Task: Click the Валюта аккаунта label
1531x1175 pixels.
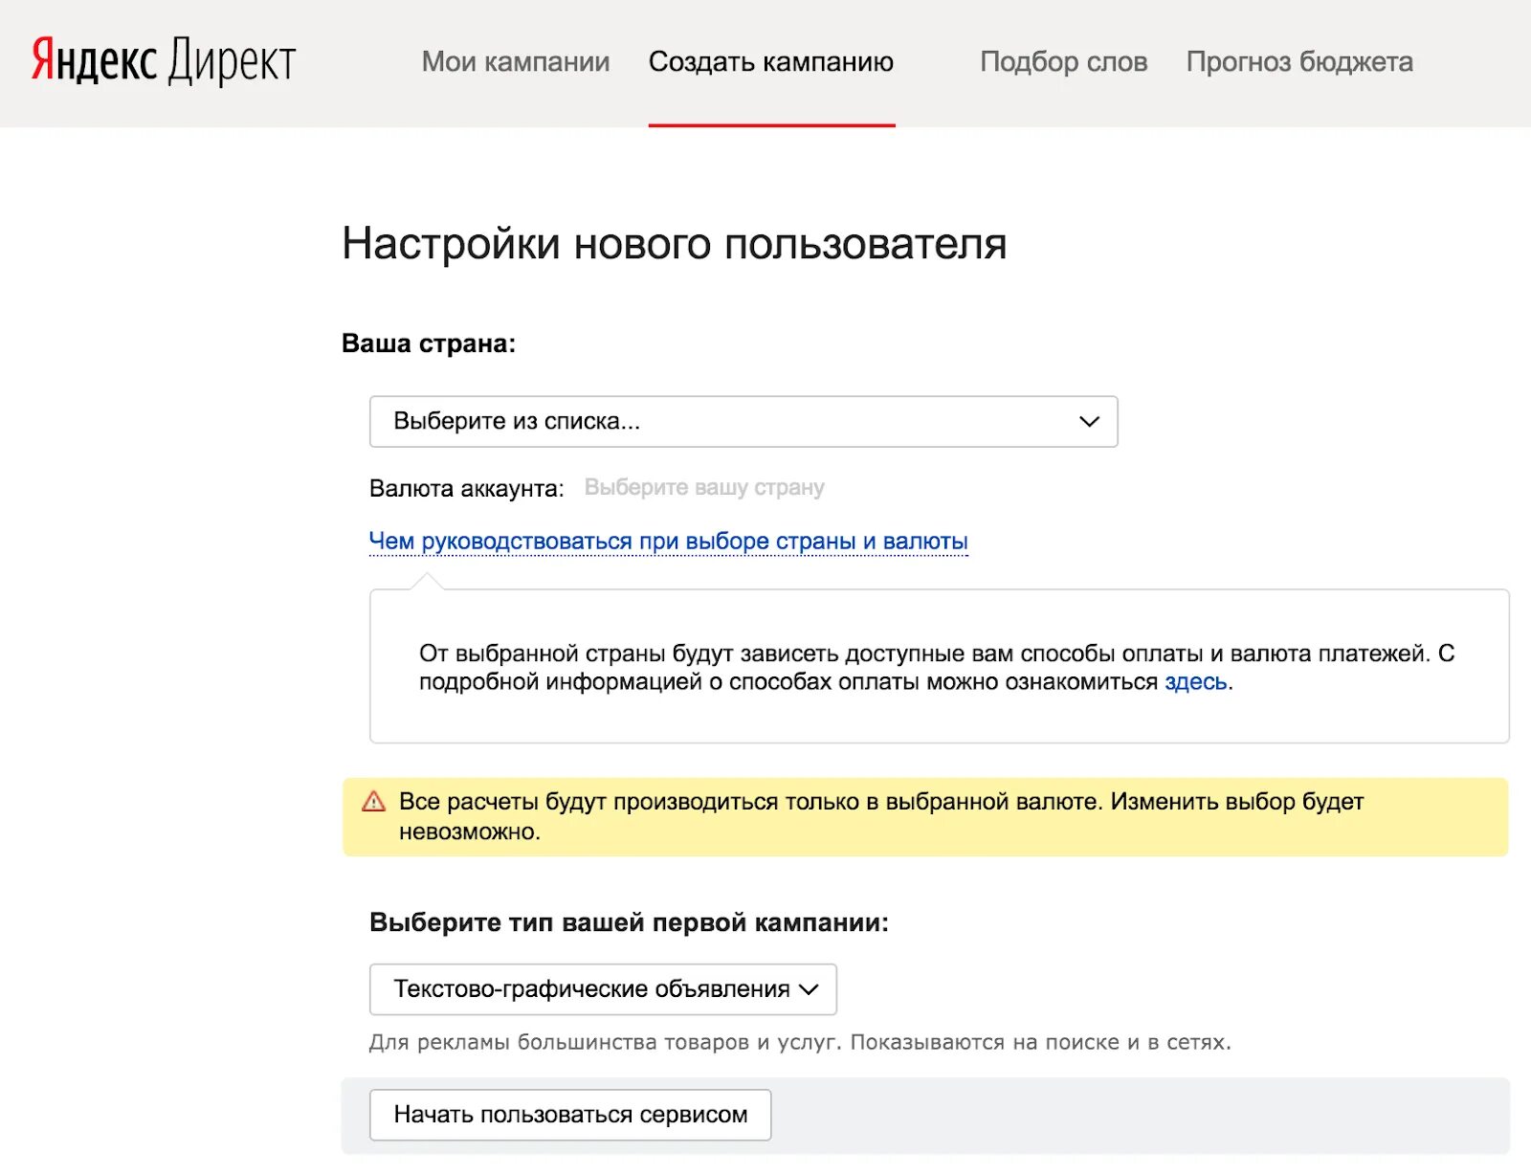Action: [x=467, y=488]
